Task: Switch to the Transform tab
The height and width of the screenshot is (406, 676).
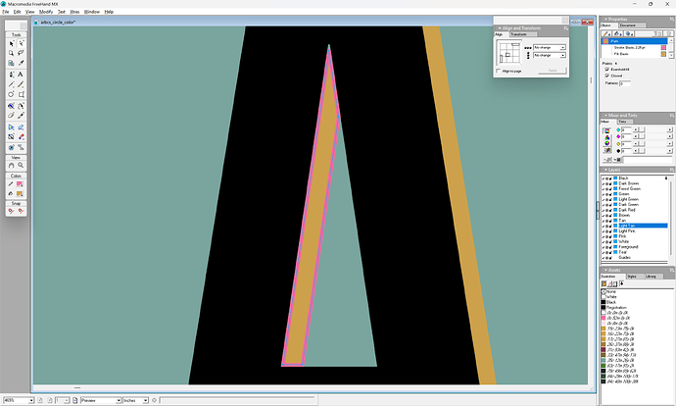Action: point(519,33)
